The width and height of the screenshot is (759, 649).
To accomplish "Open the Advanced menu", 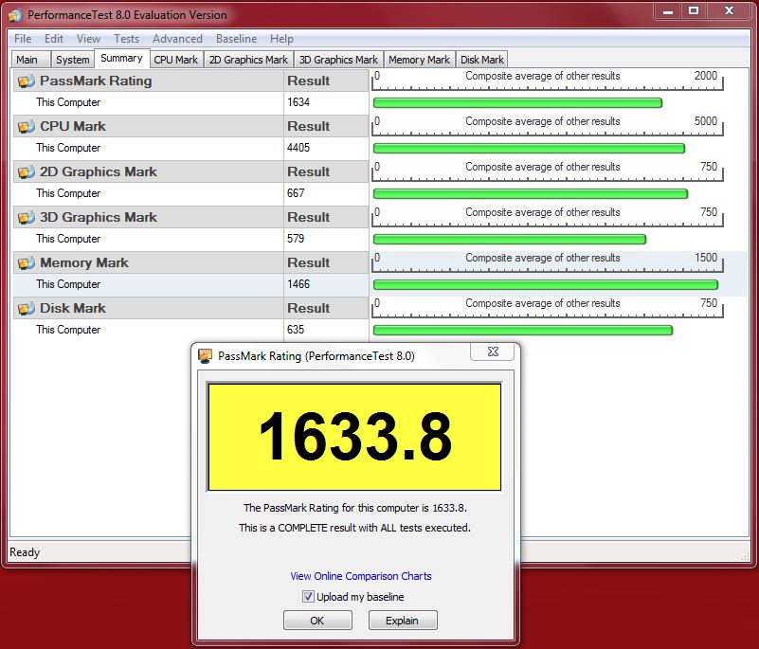I will click(177, 39).
